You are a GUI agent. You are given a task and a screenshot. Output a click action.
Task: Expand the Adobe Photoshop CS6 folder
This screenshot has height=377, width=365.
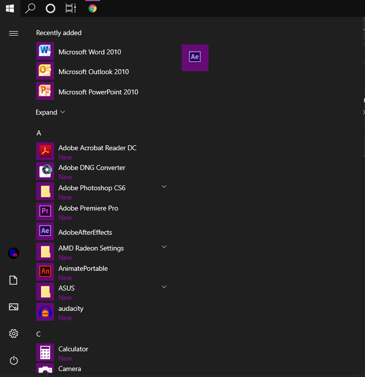click(164, 187)
